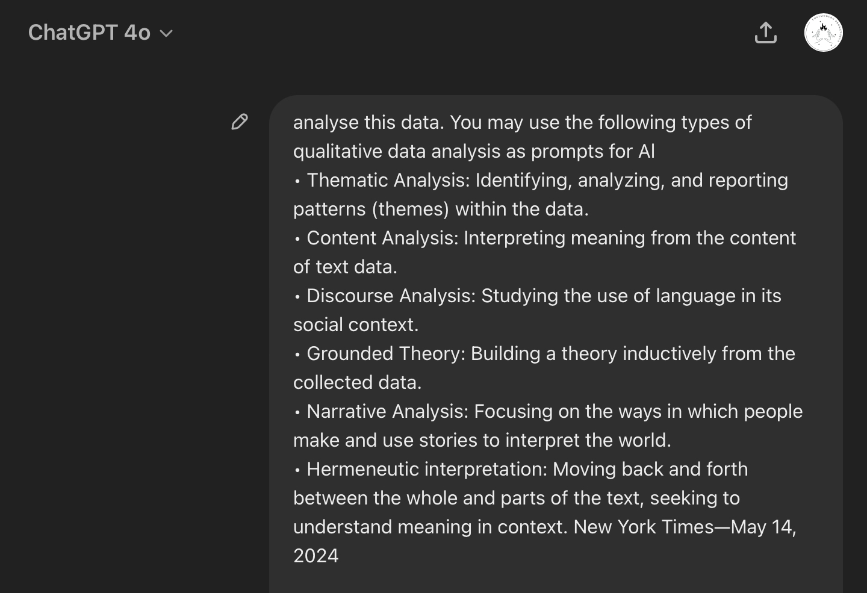Viewport: 867px width, 593px height.
Task: Open the ChatGPT 4o model selector
Action: (90, 33)
